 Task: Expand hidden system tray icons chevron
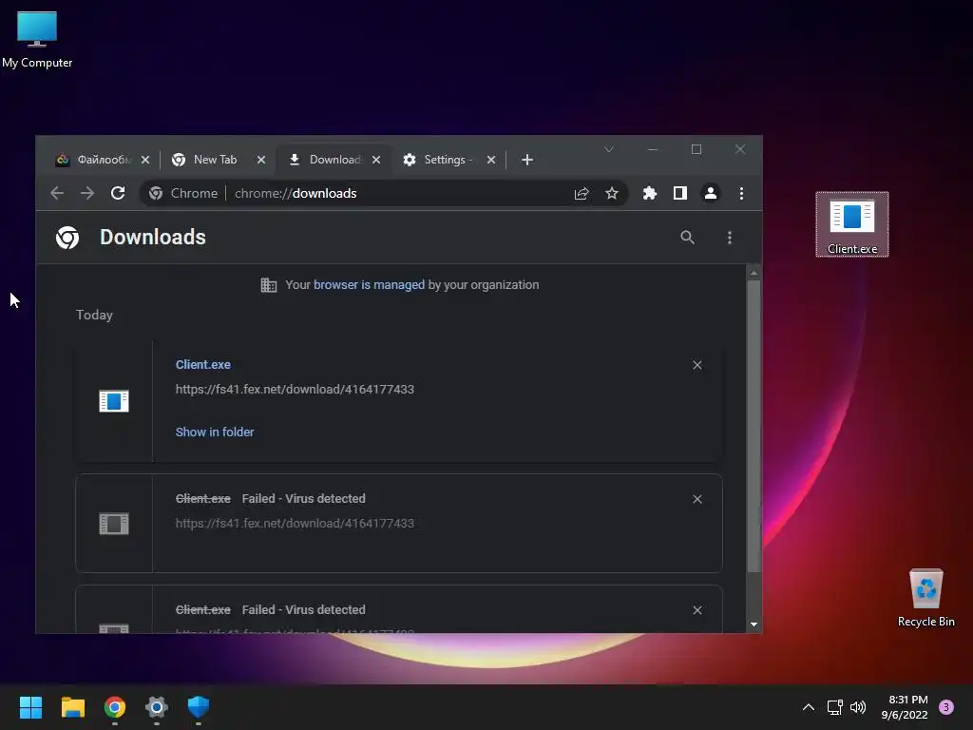pyautogui.click(x=809, y=707)
